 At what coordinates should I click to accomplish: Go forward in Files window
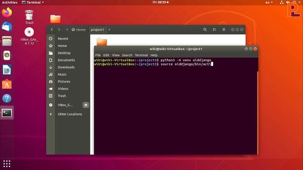59,29
